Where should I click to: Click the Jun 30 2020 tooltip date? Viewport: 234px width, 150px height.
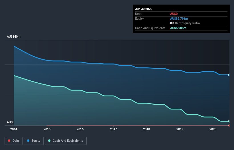tap(144, 9)
